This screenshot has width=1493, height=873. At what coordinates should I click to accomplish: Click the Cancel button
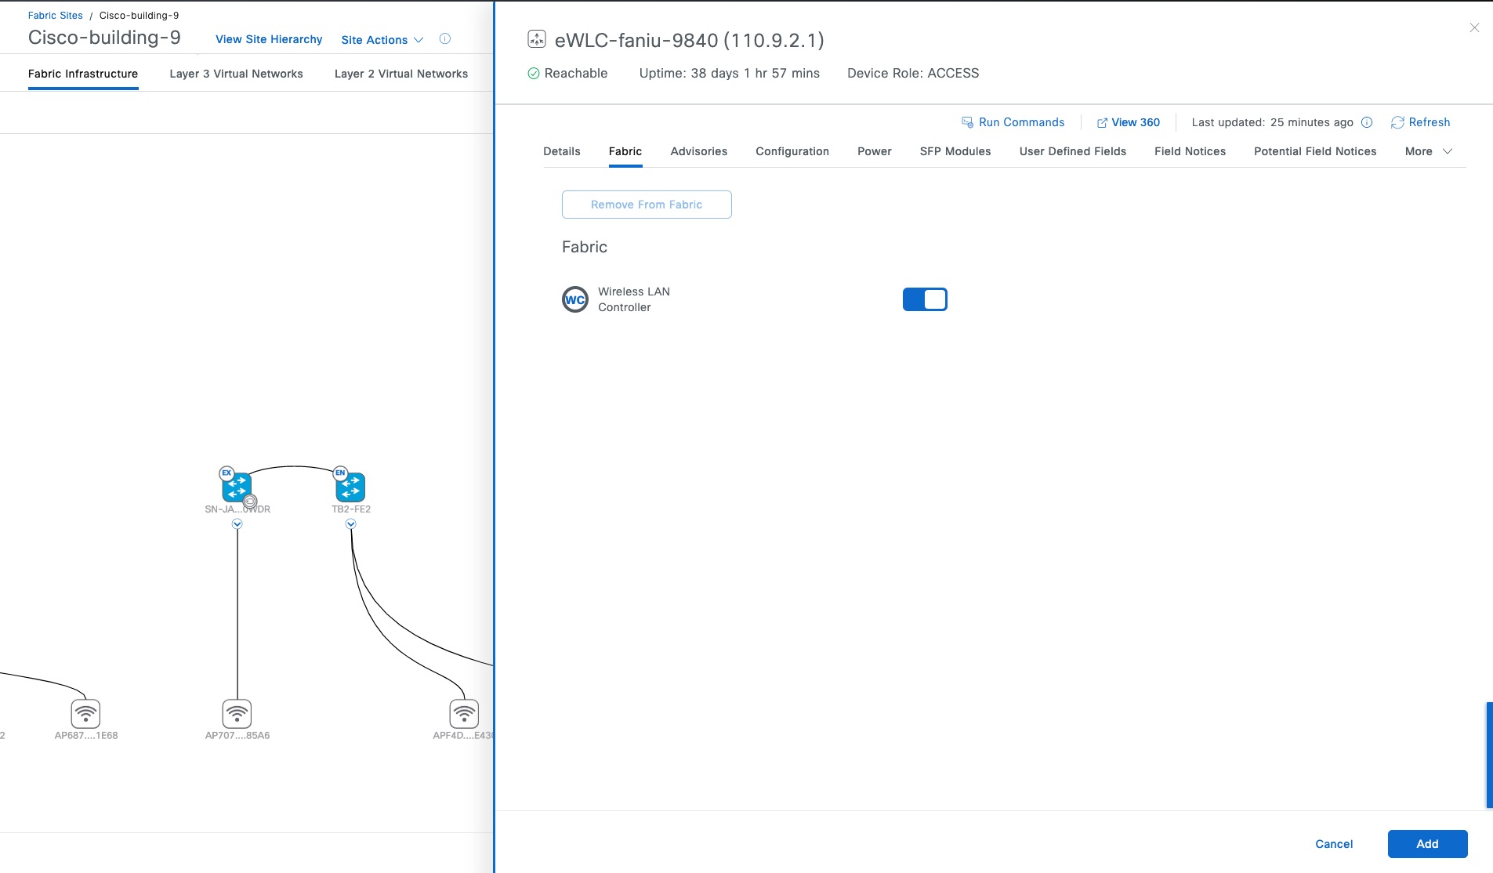(x=1334, y=844)
